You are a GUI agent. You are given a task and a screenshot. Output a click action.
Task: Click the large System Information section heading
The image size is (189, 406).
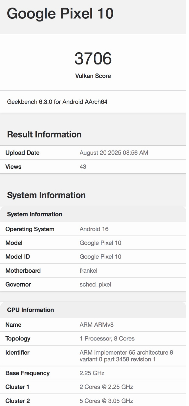(x=46, y=195)
